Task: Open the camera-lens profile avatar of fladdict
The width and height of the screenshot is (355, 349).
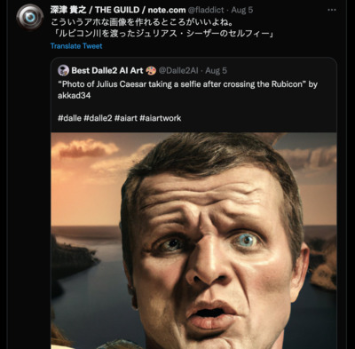Action: point(30,18)
